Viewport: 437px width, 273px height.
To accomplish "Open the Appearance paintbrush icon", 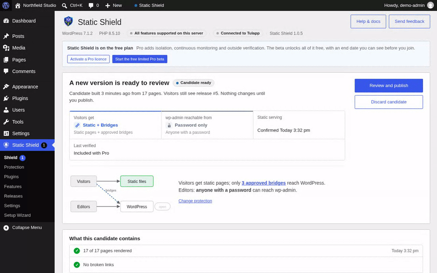I will tap(6, 86).
